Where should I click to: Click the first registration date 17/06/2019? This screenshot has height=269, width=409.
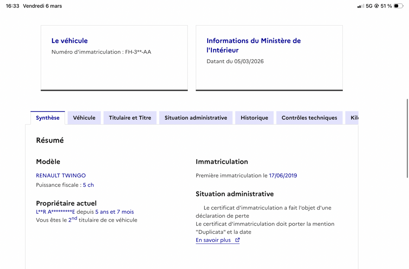[283, 175]
